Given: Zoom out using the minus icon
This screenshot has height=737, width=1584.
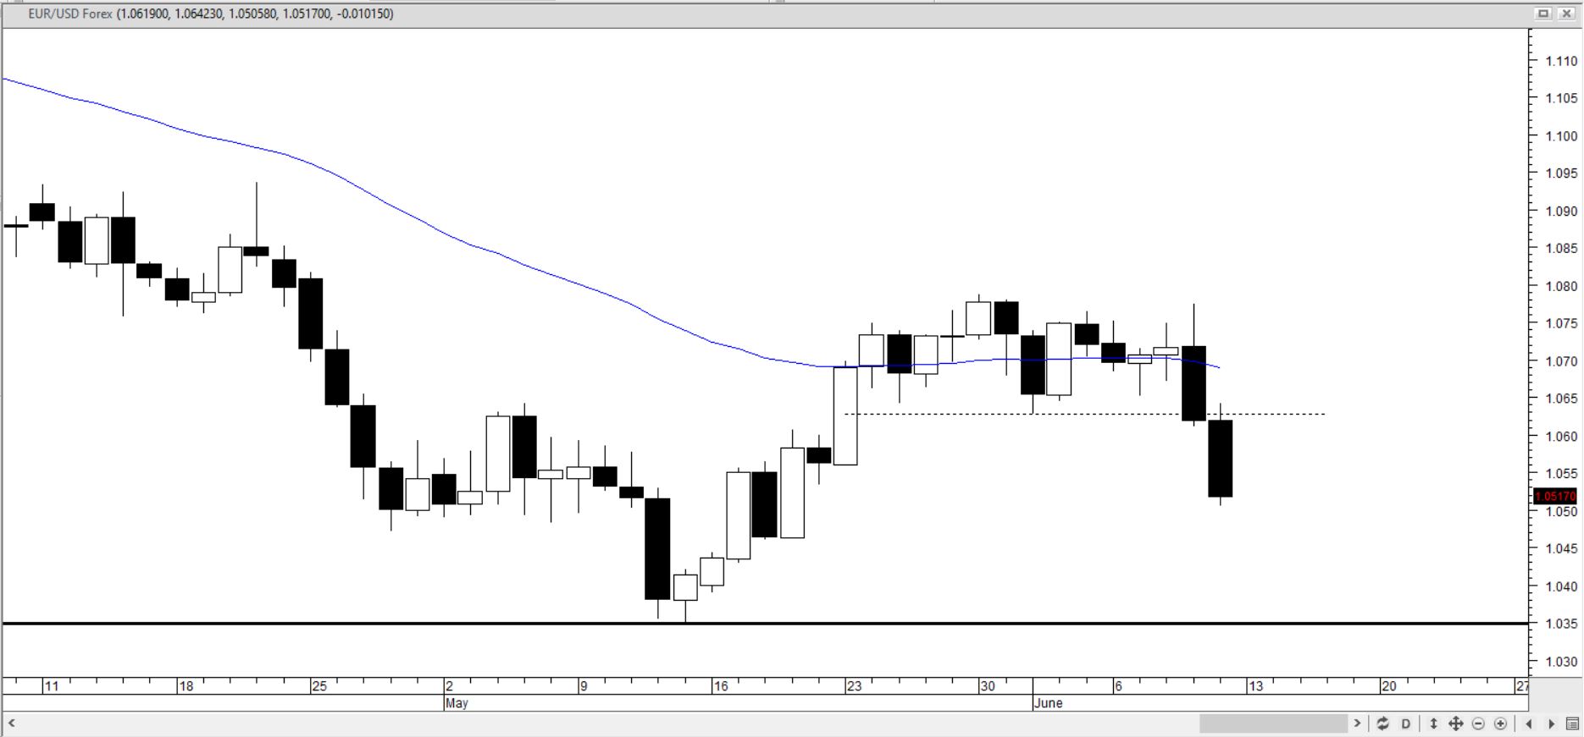Looking at the screenshot, I should tap(1478, 723).
